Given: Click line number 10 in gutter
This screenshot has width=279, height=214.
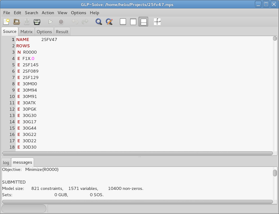Looking at the screenshot, I should point(12,96).
